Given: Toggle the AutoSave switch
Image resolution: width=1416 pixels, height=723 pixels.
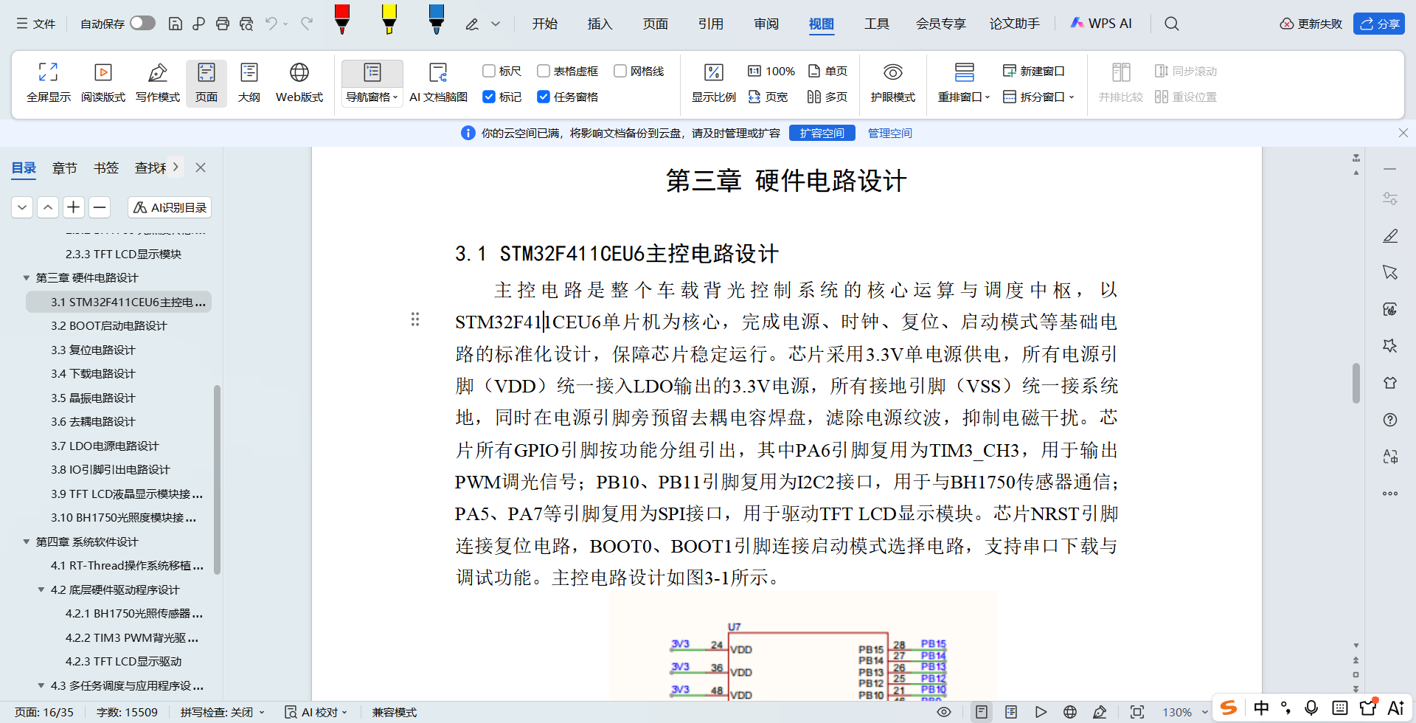Looking at the screenshot, I should coord(142,23).
